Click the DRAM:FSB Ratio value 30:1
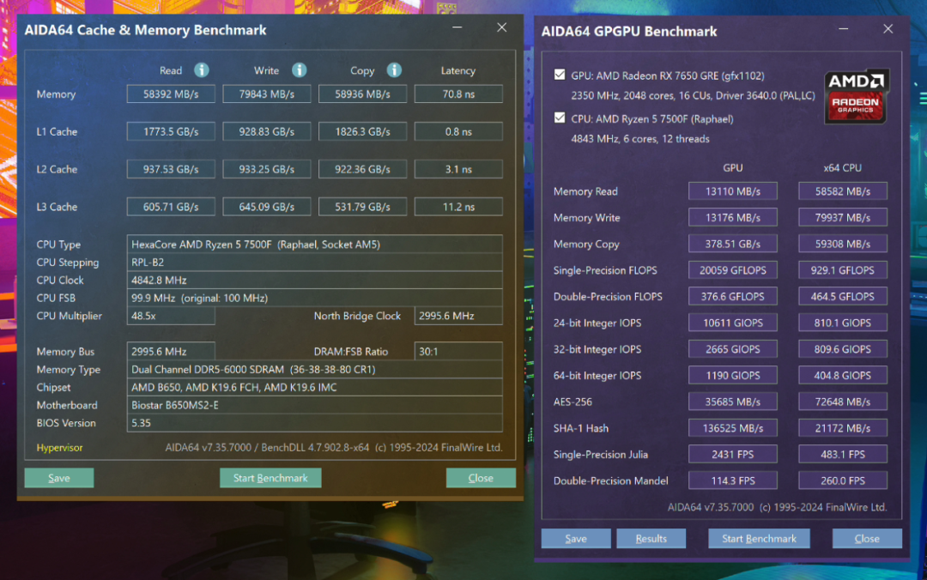The height and width of the screenshot is (580, 927). pyautogui.click(x=458, y=351)
